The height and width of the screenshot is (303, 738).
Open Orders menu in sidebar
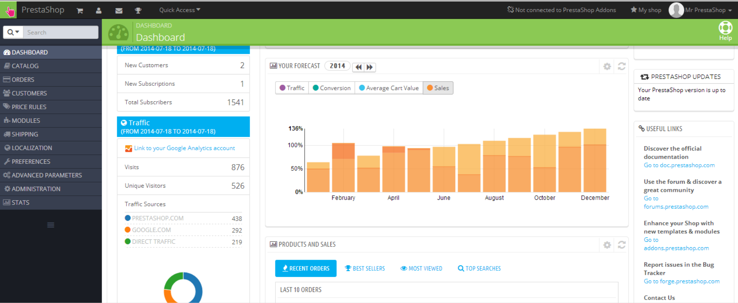[x=51, y=80]
